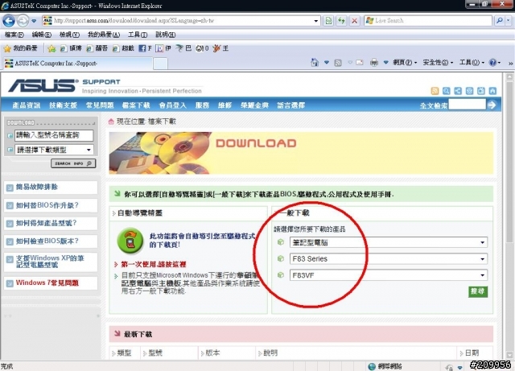Viewport: 515px width, 371px height.
Task: Click the 請輸入型號名稱查詢 model input field
Action: 54,135
